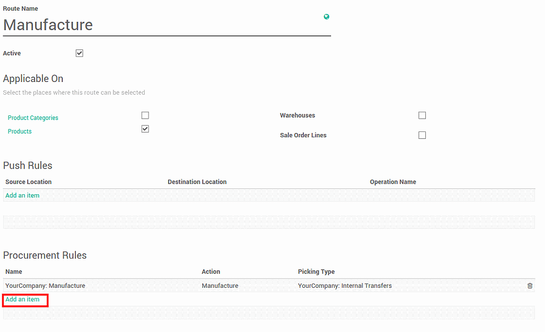Sort by Destination Location column header
The width and height of the screenshot is (545, 332).
(x=197, y=182)
